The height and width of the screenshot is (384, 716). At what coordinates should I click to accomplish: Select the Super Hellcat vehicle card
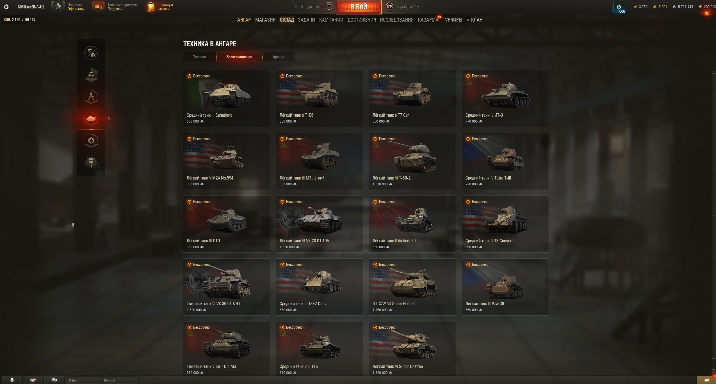tap(412, 287)
